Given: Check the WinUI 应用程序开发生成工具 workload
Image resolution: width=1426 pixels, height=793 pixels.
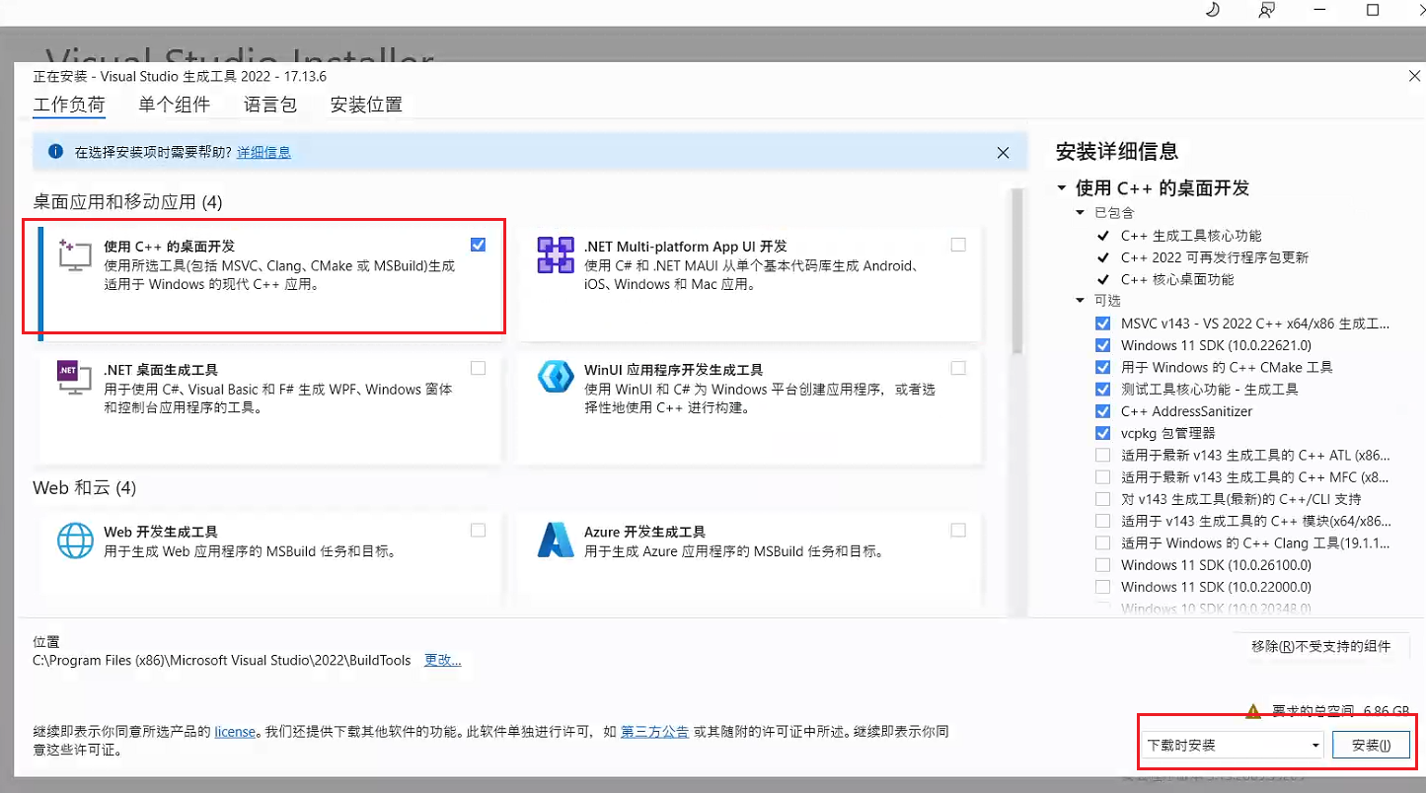Looking at the screenshot, I should click(x=957, y=366).
